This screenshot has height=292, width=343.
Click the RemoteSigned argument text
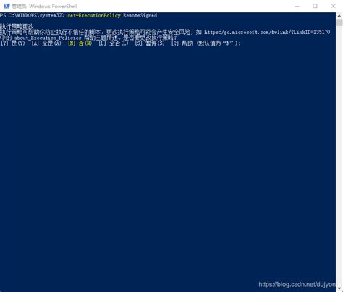pos(140,15)
